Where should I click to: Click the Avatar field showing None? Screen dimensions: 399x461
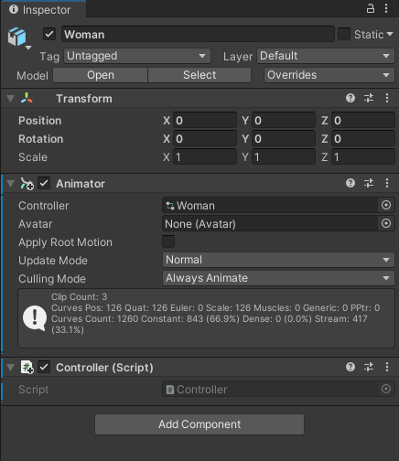(270, 223)
